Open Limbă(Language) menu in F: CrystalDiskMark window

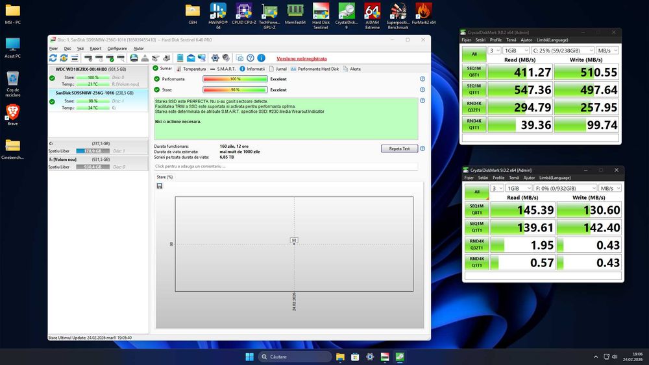pos(555,178)
